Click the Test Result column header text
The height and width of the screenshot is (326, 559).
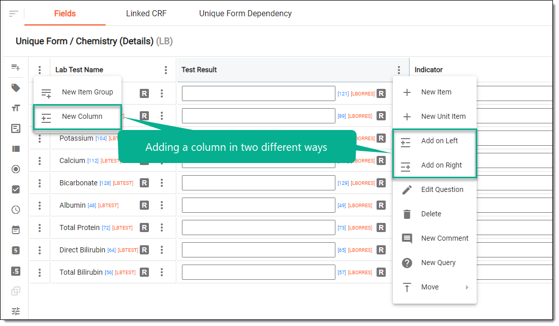(199, 70)
